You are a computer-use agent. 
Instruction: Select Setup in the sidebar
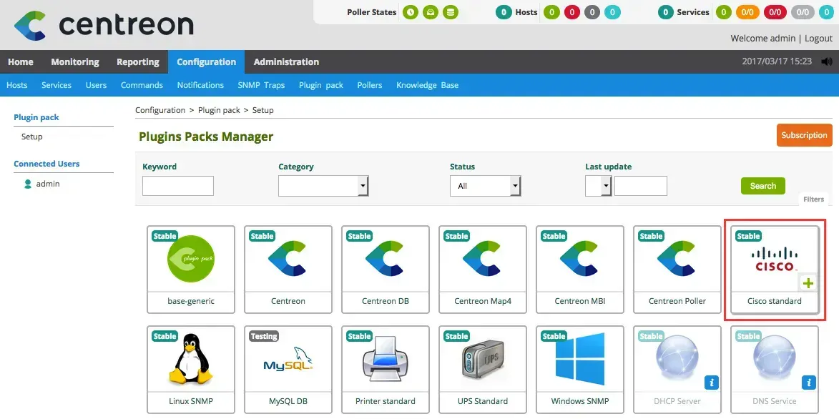[x=32, y=137]
